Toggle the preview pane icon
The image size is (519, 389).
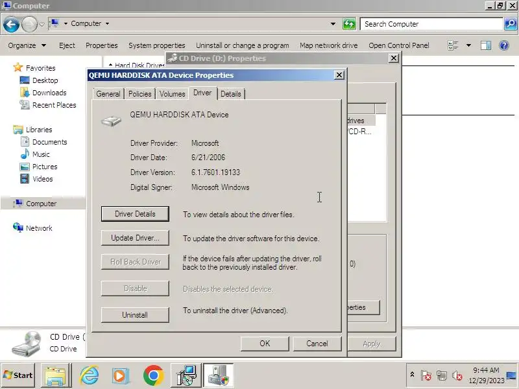click(485, 45)
